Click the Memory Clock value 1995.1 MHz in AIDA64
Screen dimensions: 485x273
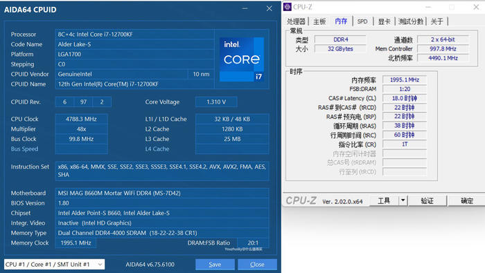76,243
